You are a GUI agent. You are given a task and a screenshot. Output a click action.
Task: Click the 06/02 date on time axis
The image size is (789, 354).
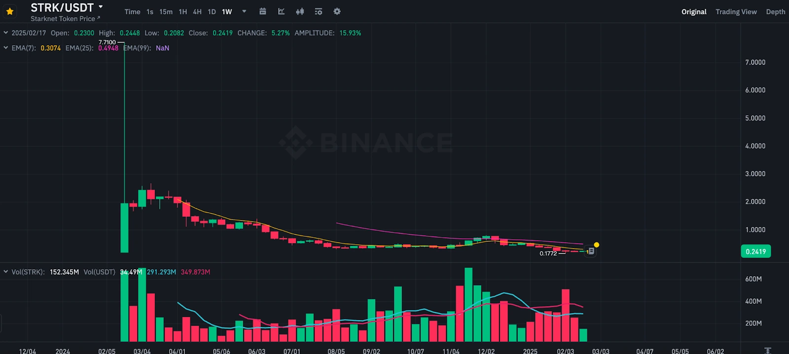tap(716, 351)
